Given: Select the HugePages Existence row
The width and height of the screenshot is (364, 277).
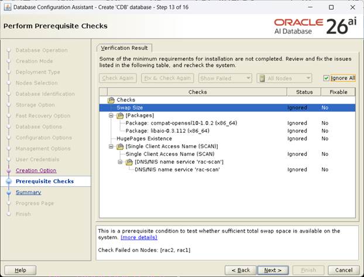Looking at the screenshot, I should pyautogui.click(x=227, y=138).
